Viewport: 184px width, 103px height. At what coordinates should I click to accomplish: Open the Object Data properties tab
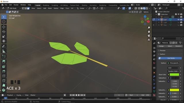[154, 92]
